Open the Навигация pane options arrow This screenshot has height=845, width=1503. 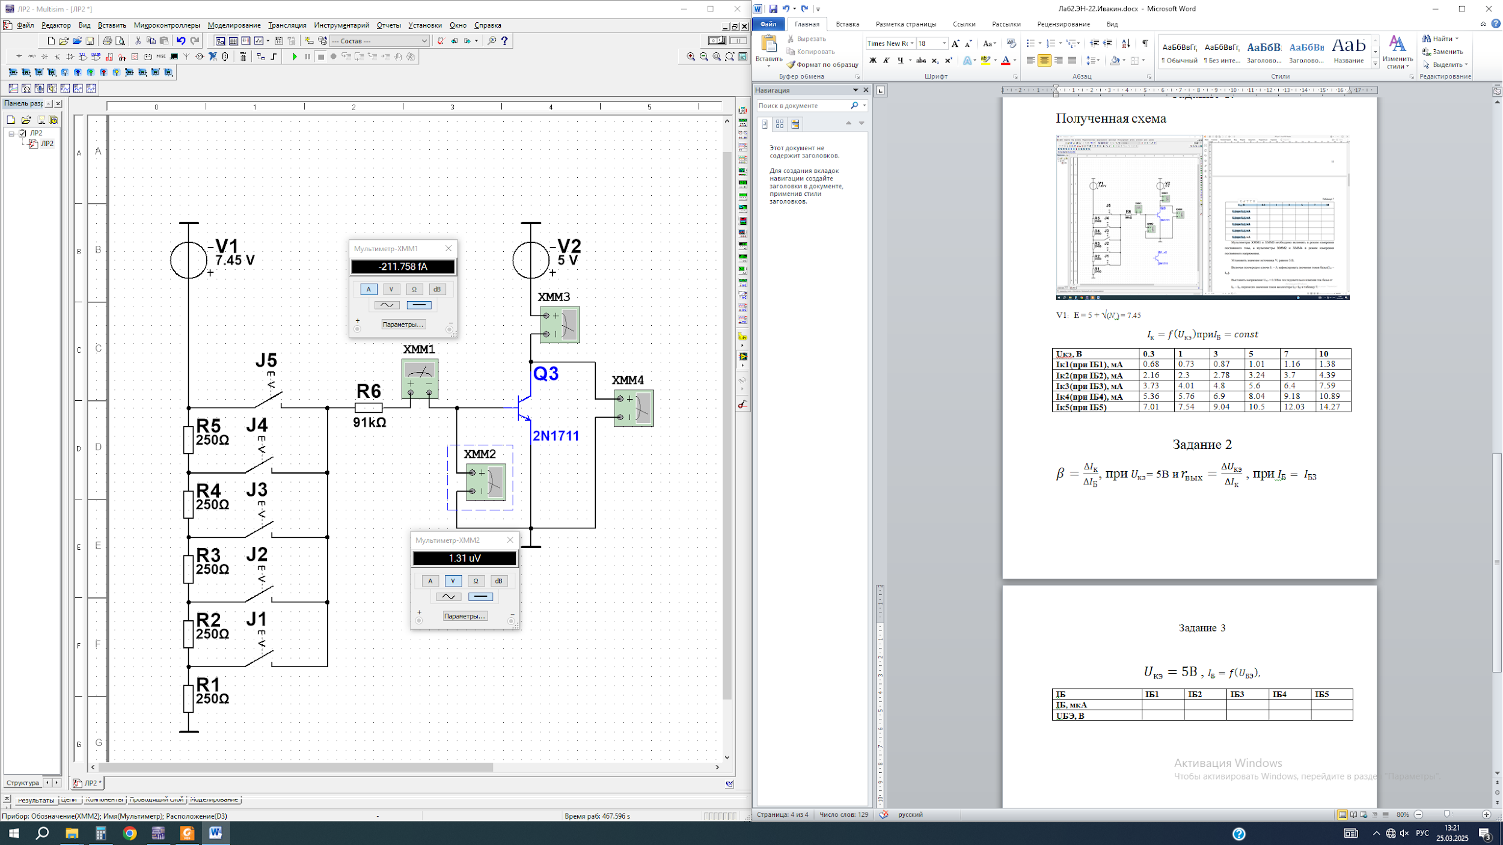856,90
